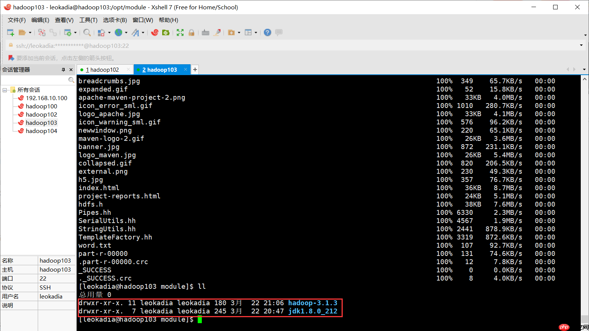589x331 pixels.
Task: Open the address bar history dropdown
Action: coord(581,45)
